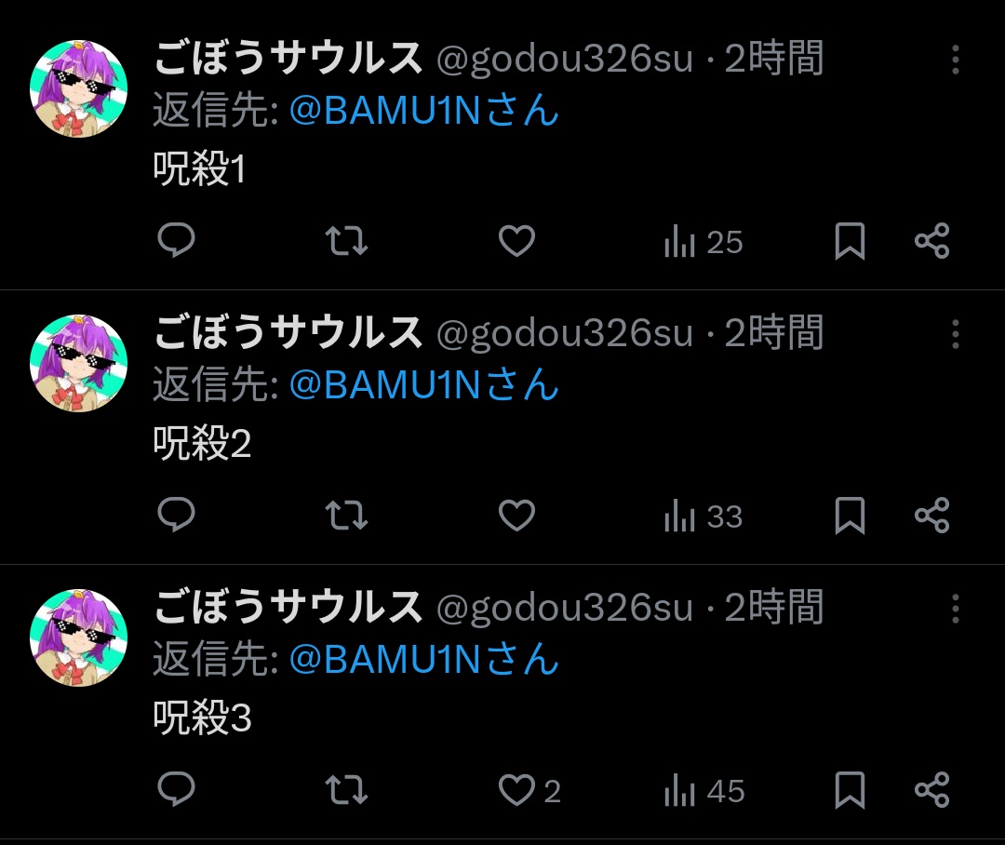Like the 呪殺2 tweet
The height and width of the screenshot is (845, 1005).
516,516
